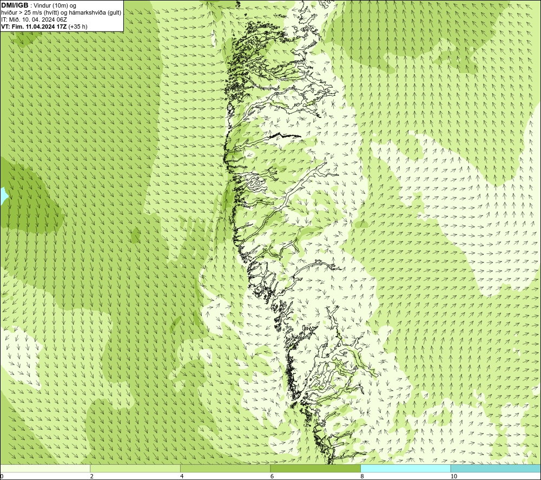Click the legend label '10'
541x480 pixels.
click(x=454, y=476)
